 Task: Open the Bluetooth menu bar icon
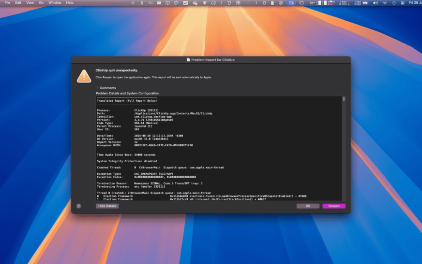pos(142,3)
